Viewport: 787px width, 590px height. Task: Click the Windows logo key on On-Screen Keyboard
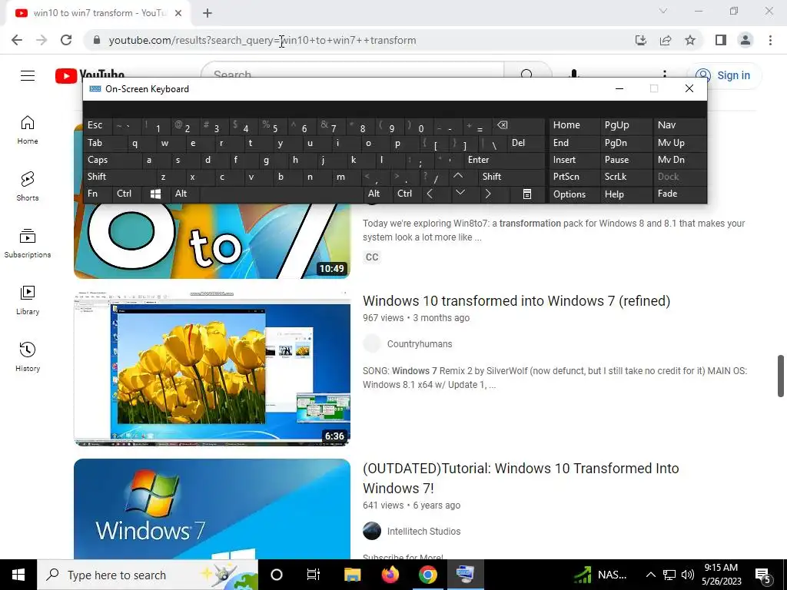tap(155, 194)
